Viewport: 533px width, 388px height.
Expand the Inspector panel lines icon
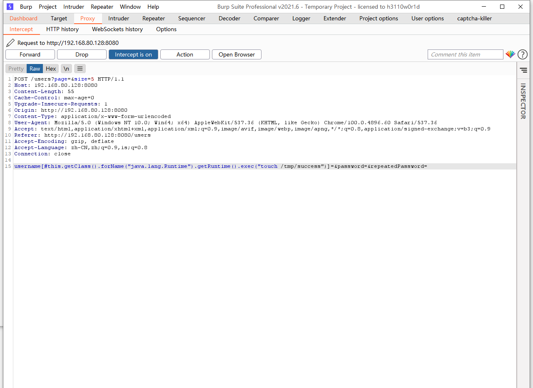click(523, 70)
